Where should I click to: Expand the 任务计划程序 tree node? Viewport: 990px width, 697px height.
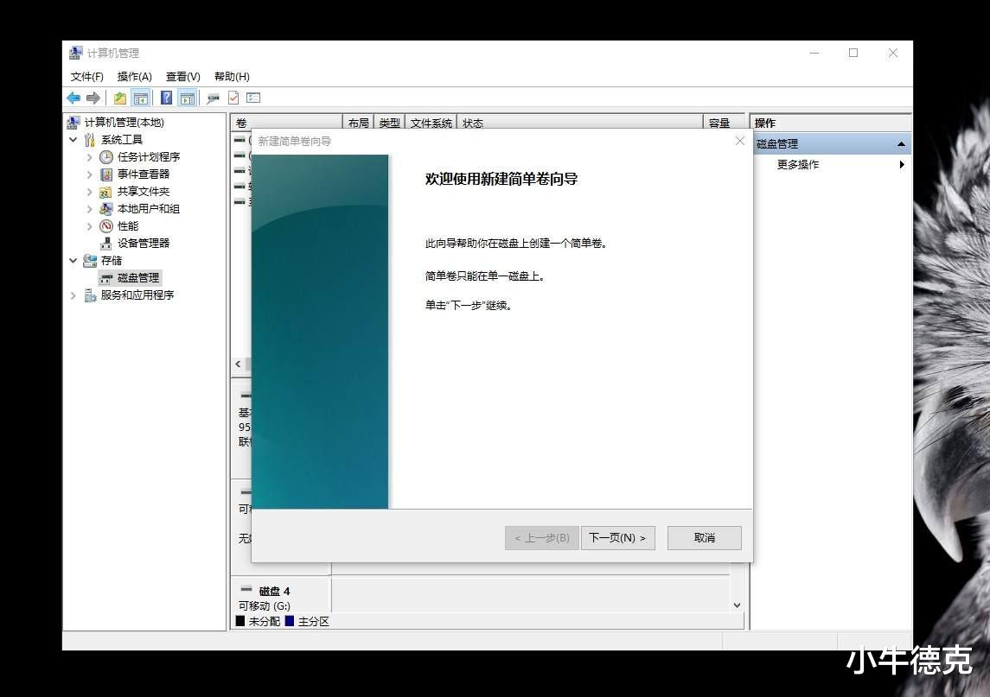[x=89, y=156]
